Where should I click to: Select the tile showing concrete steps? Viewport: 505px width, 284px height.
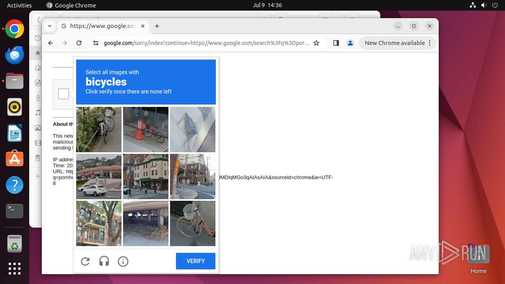(193, 129)
